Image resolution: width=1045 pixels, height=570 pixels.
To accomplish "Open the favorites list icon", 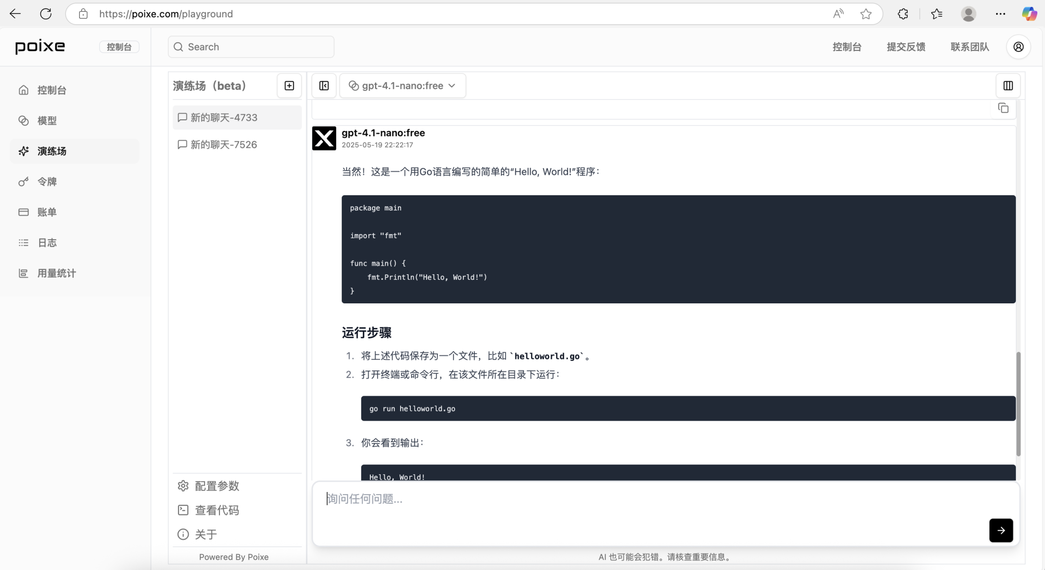I will 937,14.
